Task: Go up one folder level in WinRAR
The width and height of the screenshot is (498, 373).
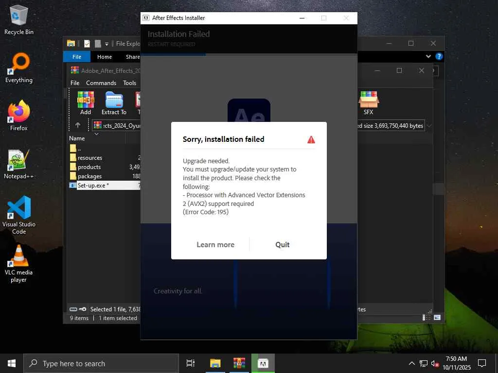Action: pyautogui.click(x=78, y=125)
